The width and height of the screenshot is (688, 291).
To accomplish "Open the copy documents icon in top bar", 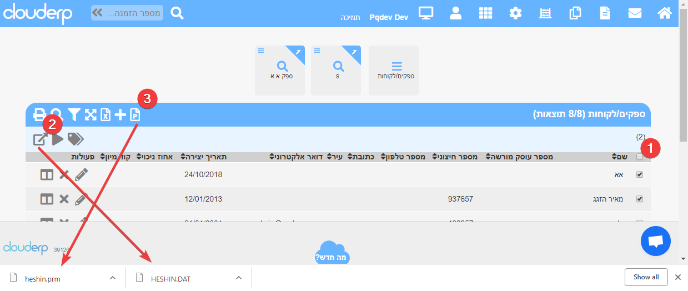I will pyautogui.click(x=575, y=13).
